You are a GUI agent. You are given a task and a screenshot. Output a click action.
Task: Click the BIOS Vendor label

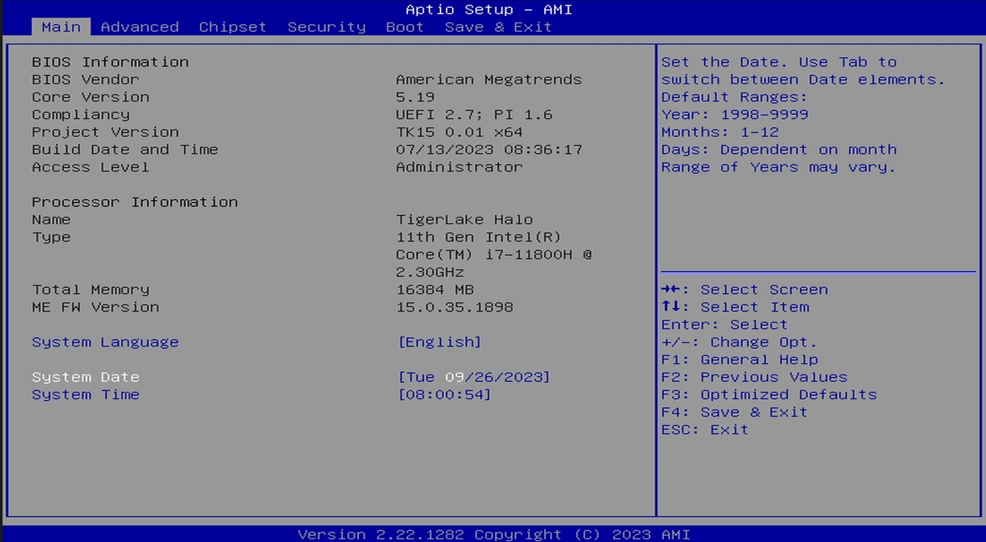point(86,80)
